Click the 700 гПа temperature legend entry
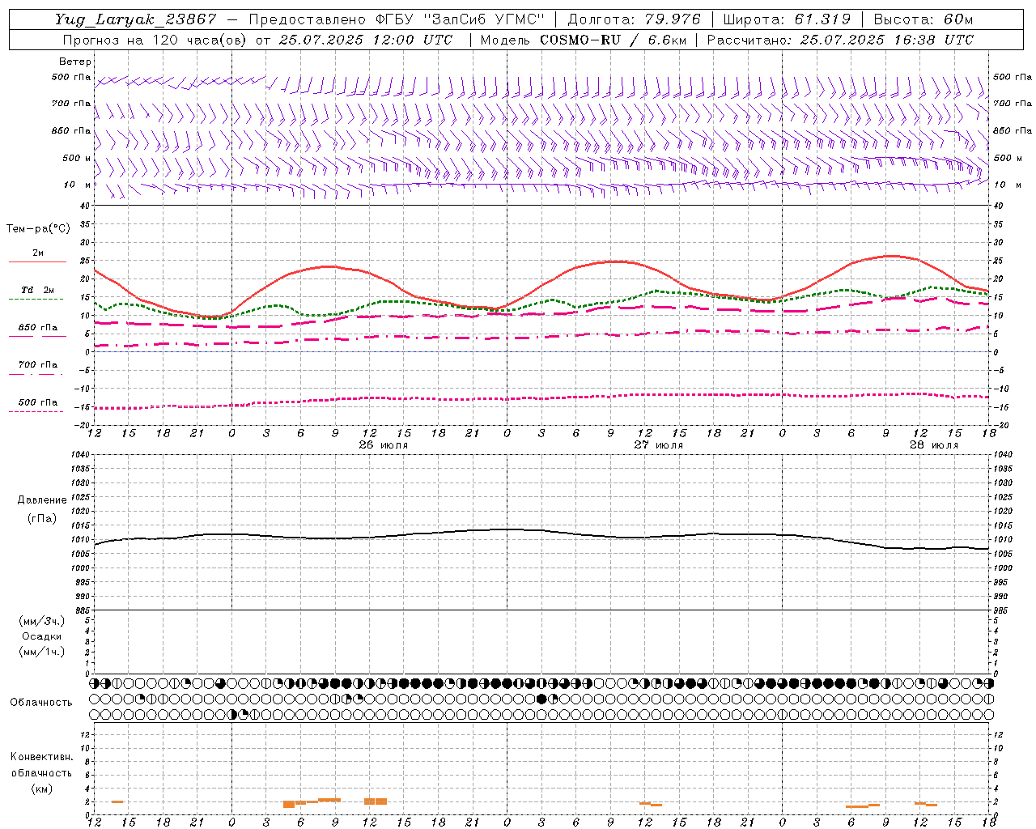 pos(37,365)
